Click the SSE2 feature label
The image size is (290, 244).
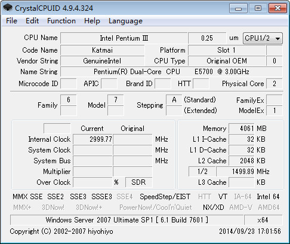(55, 197)
